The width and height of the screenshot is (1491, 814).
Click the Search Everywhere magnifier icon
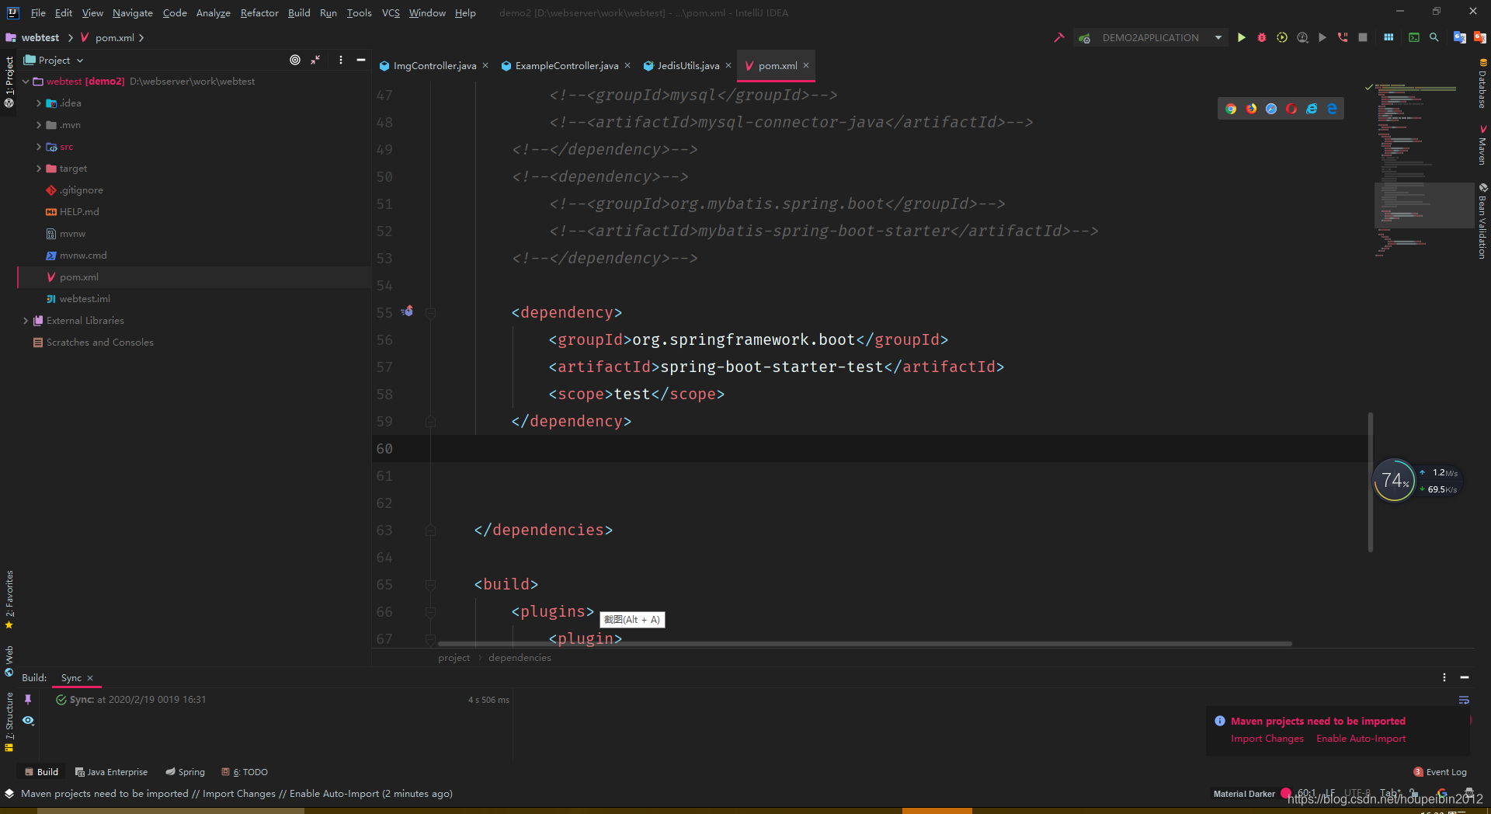point(1434,37)
